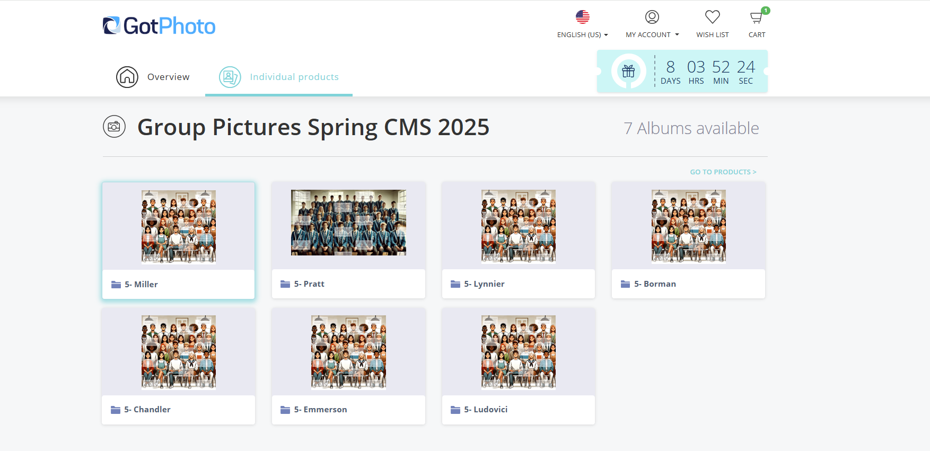Click the folder icon next to 5- Chandler
Screen dimensions: 930x451
(116, 410)
